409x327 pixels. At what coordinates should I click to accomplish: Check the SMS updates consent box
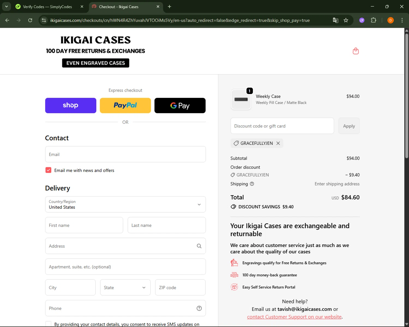[x=48, y=324]
